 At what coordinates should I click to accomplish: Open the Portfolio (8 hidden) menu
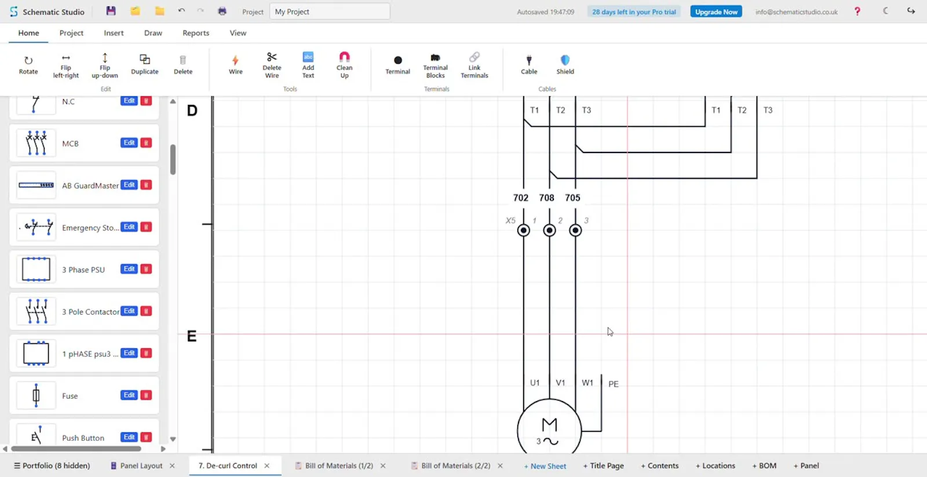click(x=52, y=465)
